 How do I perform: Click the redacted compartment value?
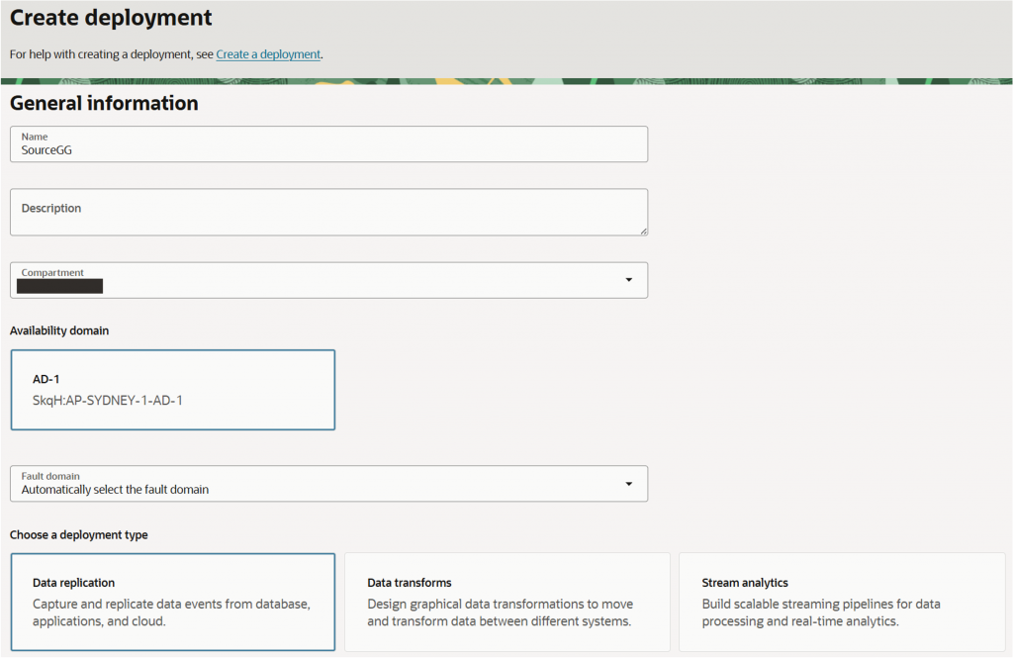[x=59, y=286]
